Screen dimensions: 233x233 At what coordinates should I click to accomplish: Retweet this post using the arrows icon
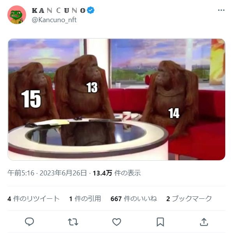73,222
